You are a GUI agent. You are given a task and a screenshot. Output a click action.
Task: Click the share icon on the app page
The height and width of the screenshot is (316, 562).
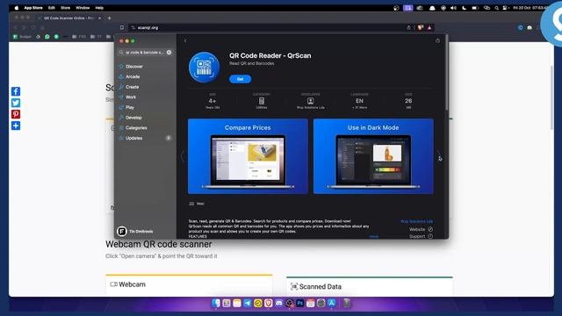(437, 40)
